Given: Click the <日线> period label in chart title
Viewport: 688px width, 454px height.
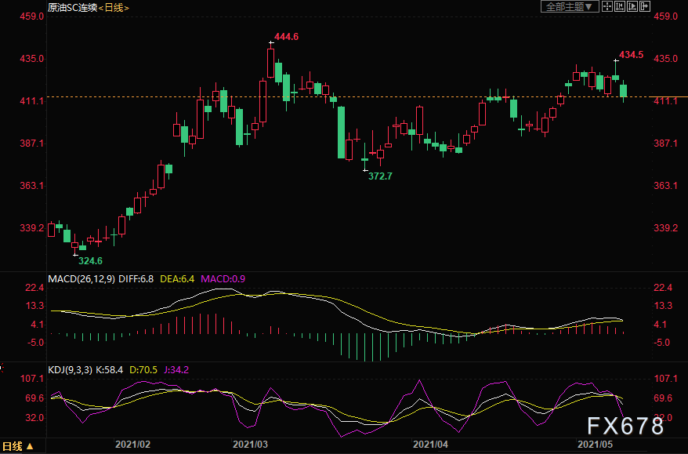Looking at the screenshot, I should point(112,7).
